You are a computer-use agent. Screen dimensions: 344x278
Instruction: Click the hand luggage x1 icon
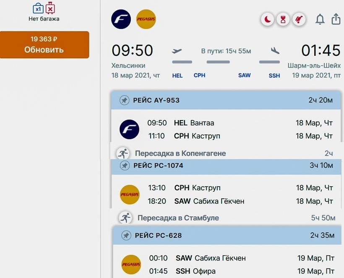[38, 8]
